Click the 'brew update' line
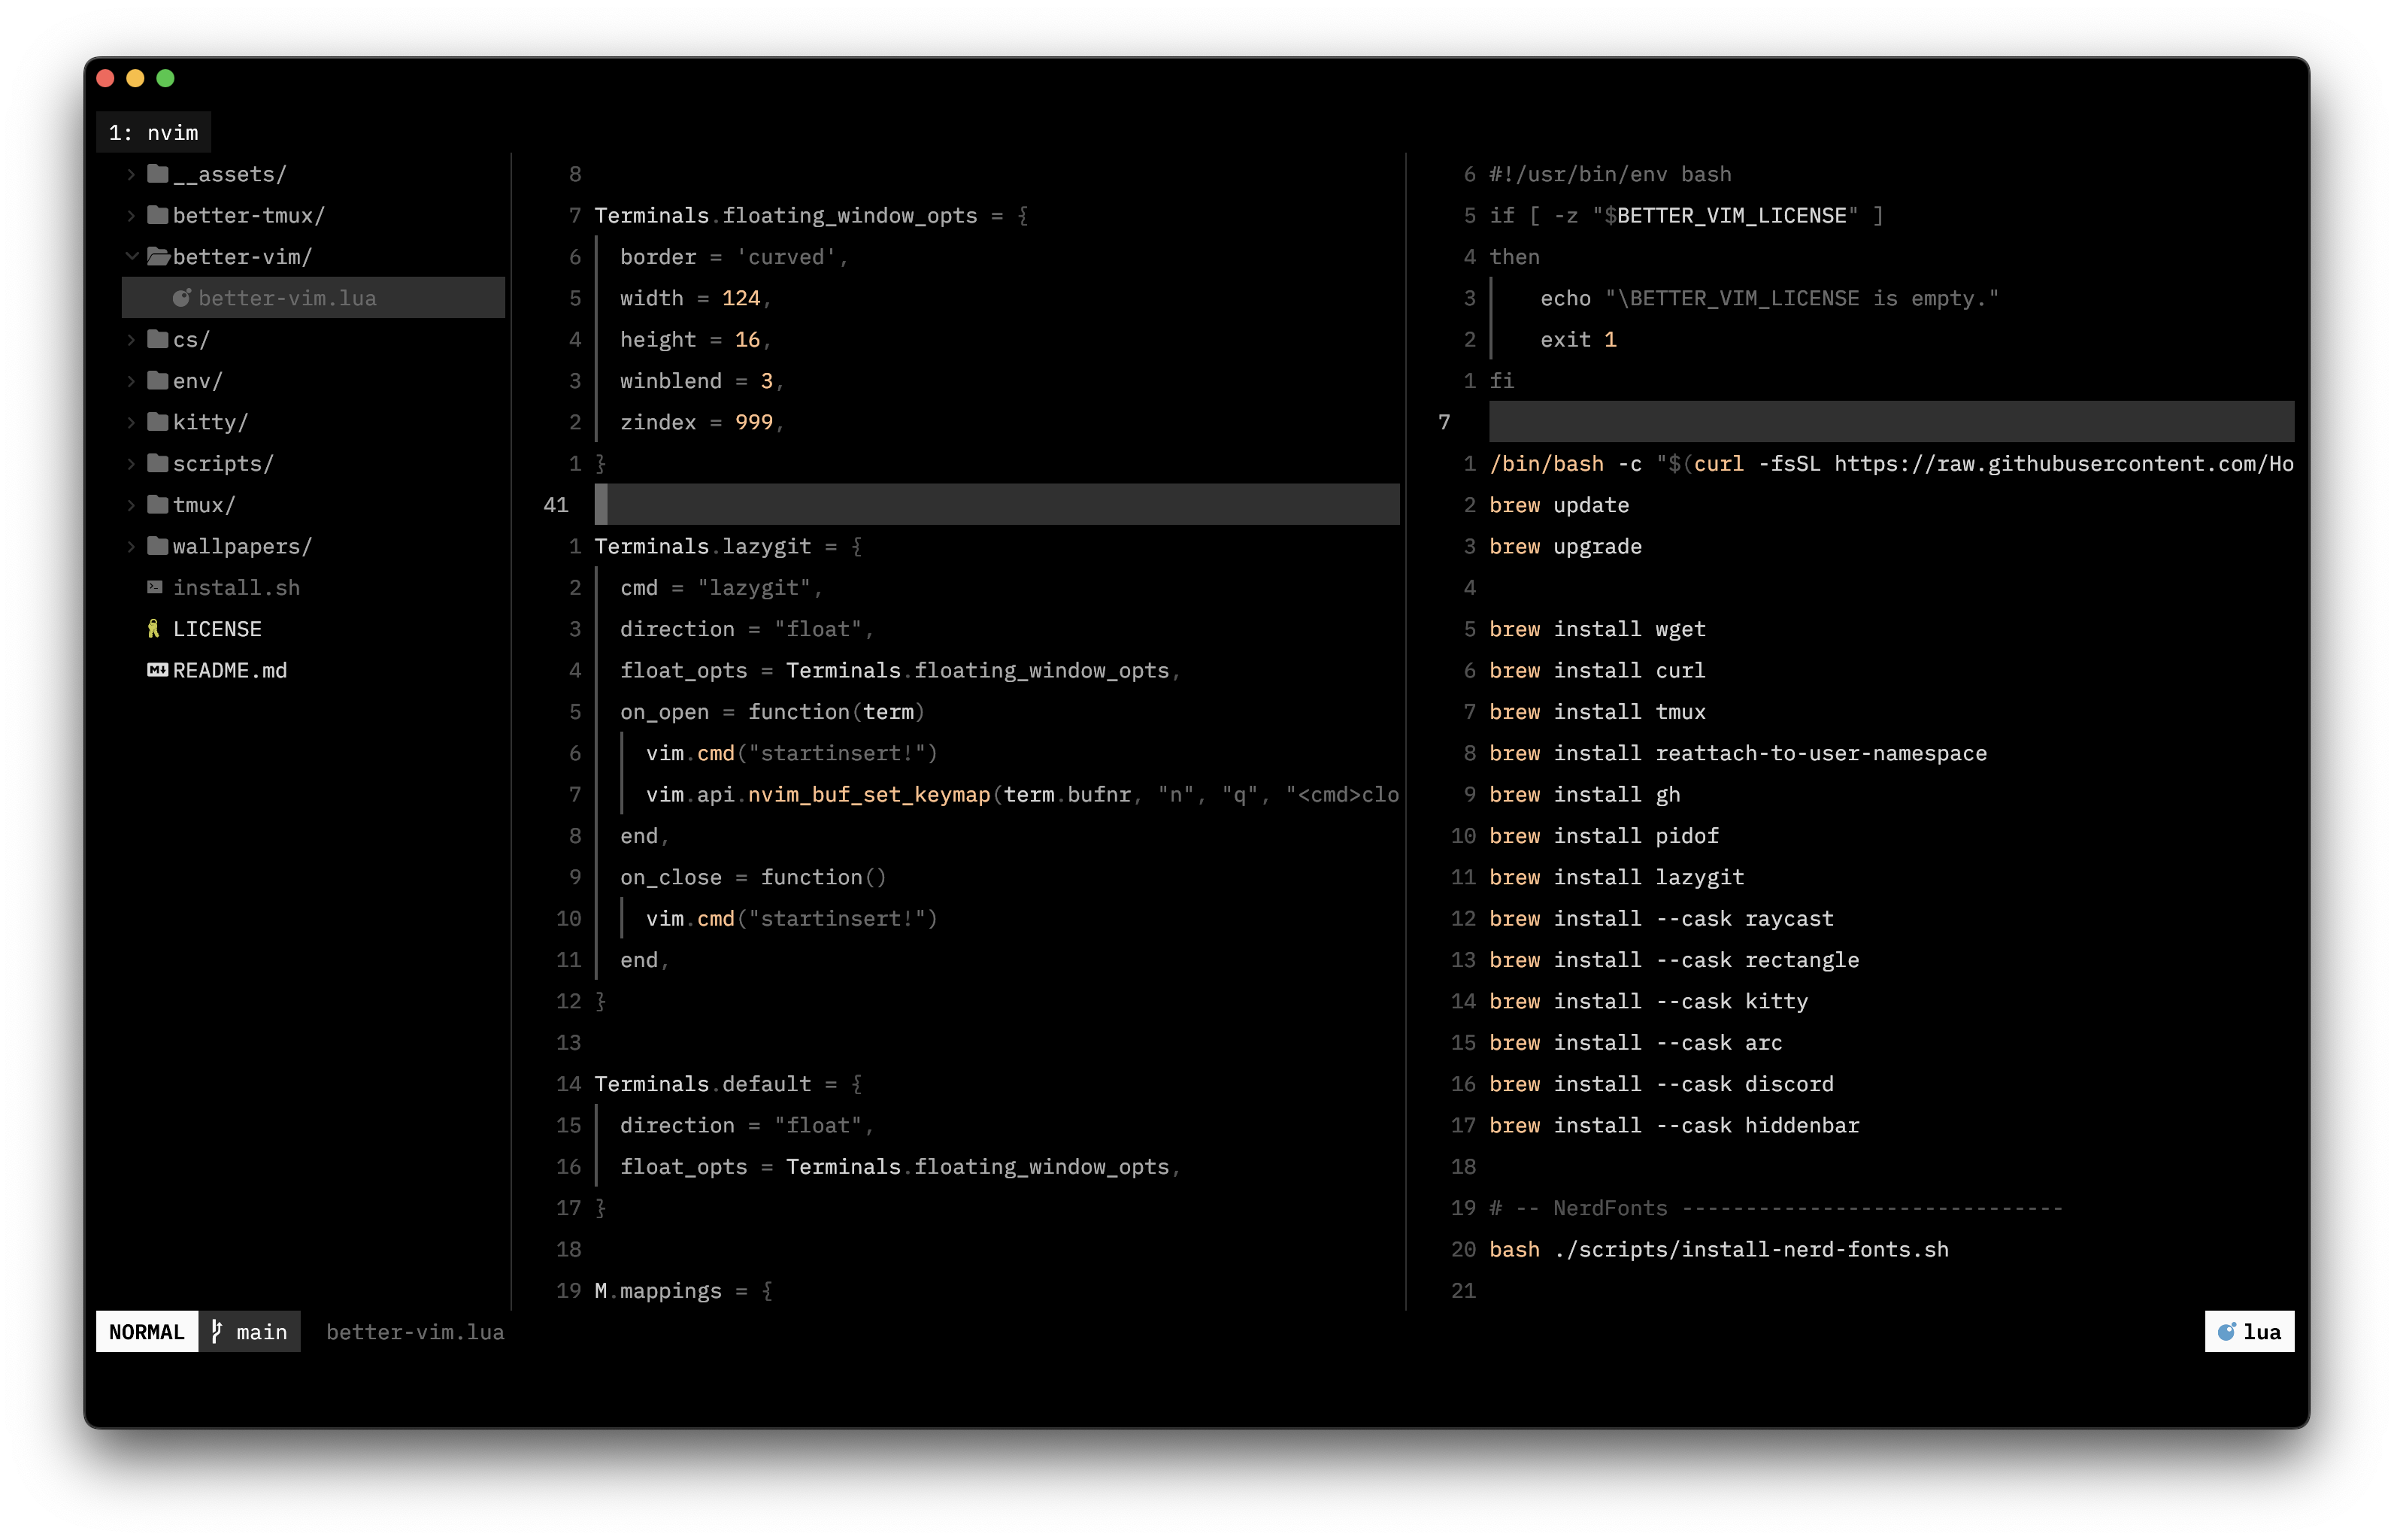 coord(1559,505)
